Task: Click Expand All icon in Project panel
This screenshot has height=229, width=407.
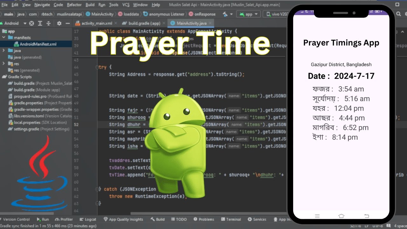Action: (x=40, y=23)
